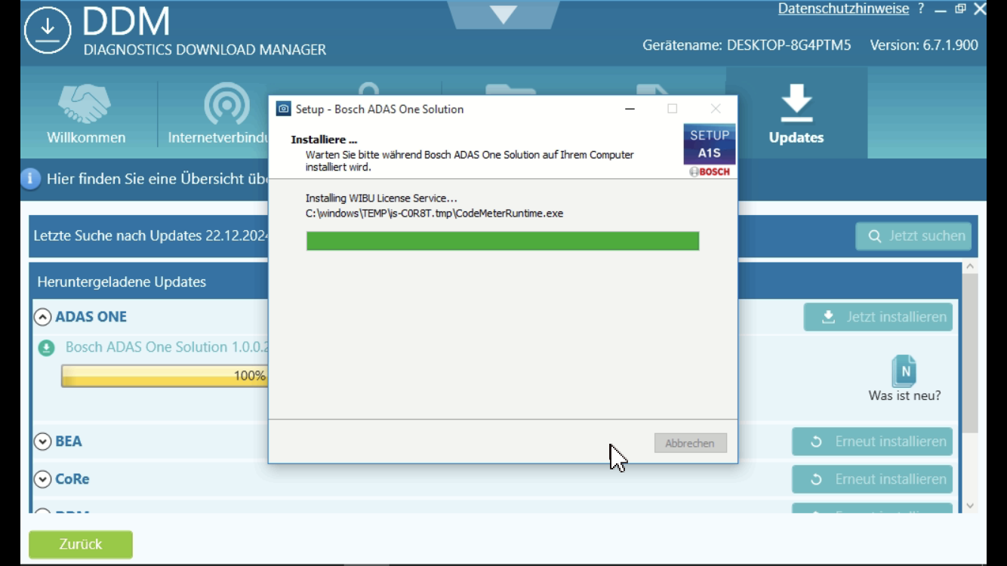Open the Datenschutzhinweise link
This screenshot has width=1007, height=566.
tap(843, 9)
